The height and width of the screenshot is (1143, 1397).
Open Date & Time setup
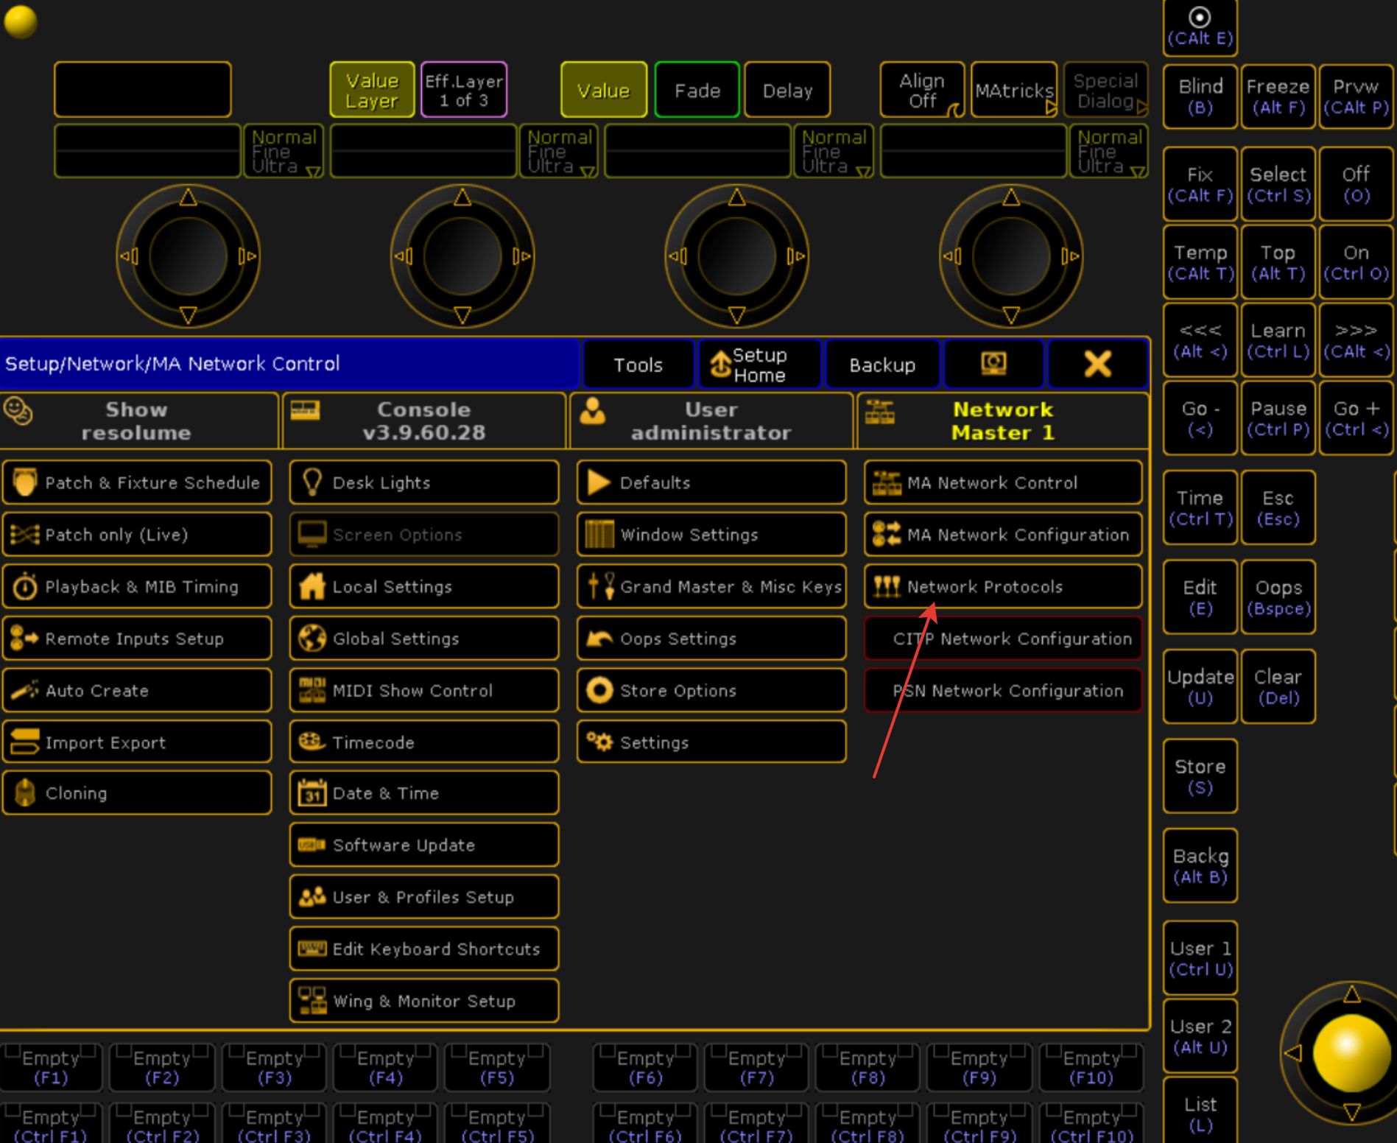424,793
